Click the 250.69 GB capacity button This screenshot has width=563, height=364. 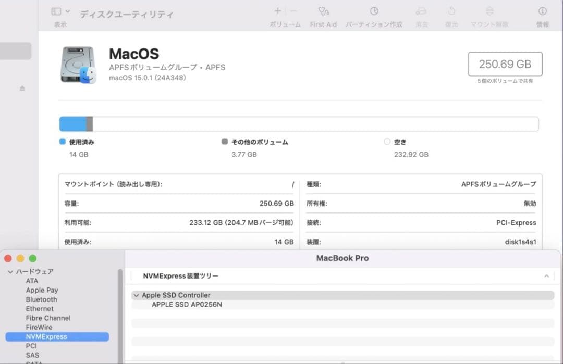(x=505, y=64)
